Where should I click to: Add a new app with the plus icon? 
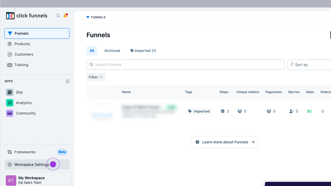67,81
